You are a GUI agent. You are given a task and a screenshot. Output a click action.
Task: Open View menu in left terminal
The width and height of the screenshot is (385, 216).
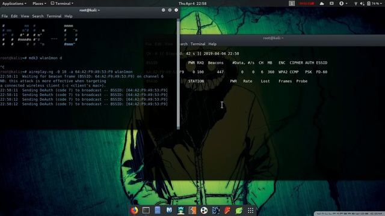coord(25,16)
